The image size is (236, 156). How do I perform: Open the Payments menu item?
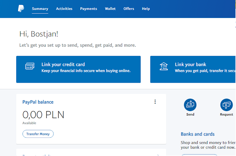tap(88, 9)
